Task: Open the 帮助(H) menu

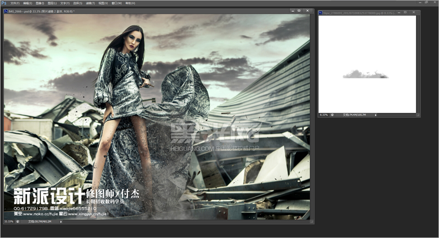Action: click(130, 3)
